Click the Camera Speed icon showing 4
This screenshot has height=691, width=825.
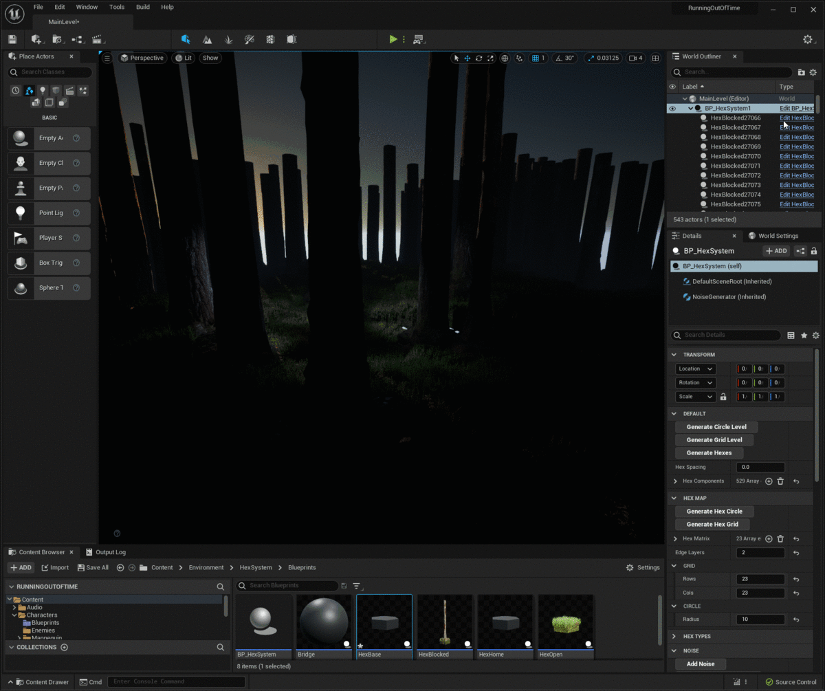(634, 58)
